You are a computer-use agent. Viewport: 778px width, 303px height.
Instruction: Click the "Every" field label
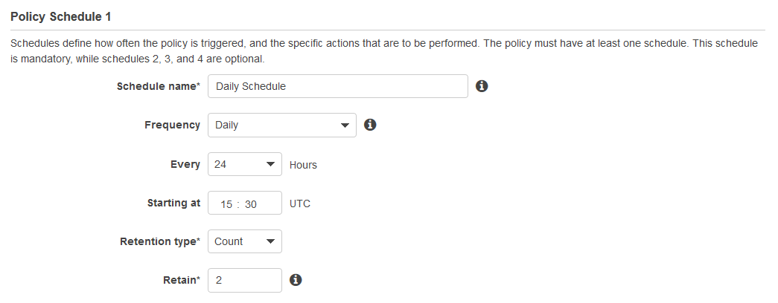[185, 164]
